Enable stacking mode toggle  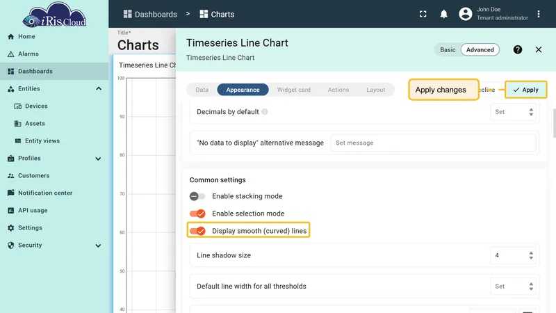click(197, 196)
